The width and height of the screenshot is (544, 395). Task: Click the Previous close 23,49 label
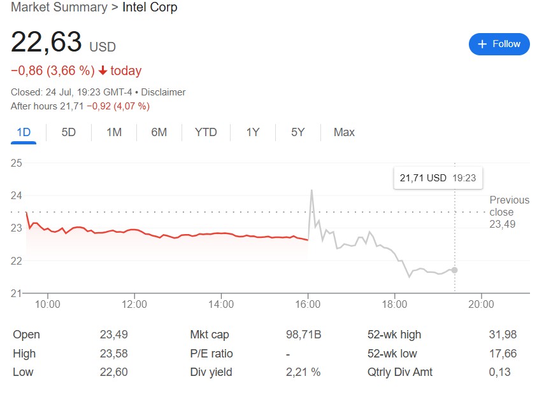click(x=509, y=212)
